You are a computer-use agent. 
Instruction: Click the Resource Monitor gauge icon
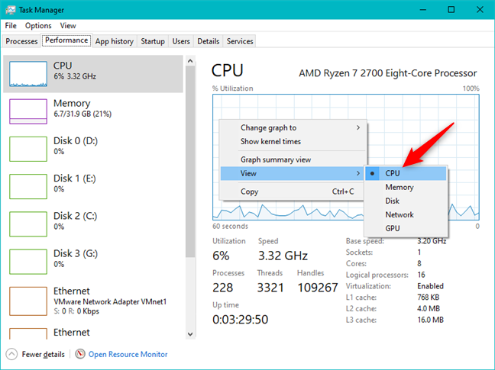80,354
